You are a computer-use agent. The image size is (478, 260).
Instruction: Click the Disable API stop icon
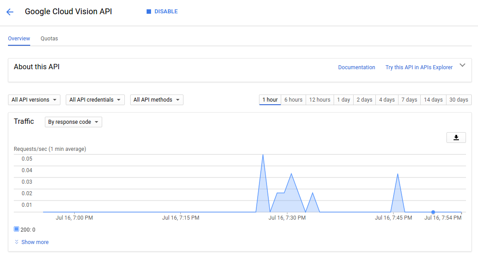[x=149, y=12]
